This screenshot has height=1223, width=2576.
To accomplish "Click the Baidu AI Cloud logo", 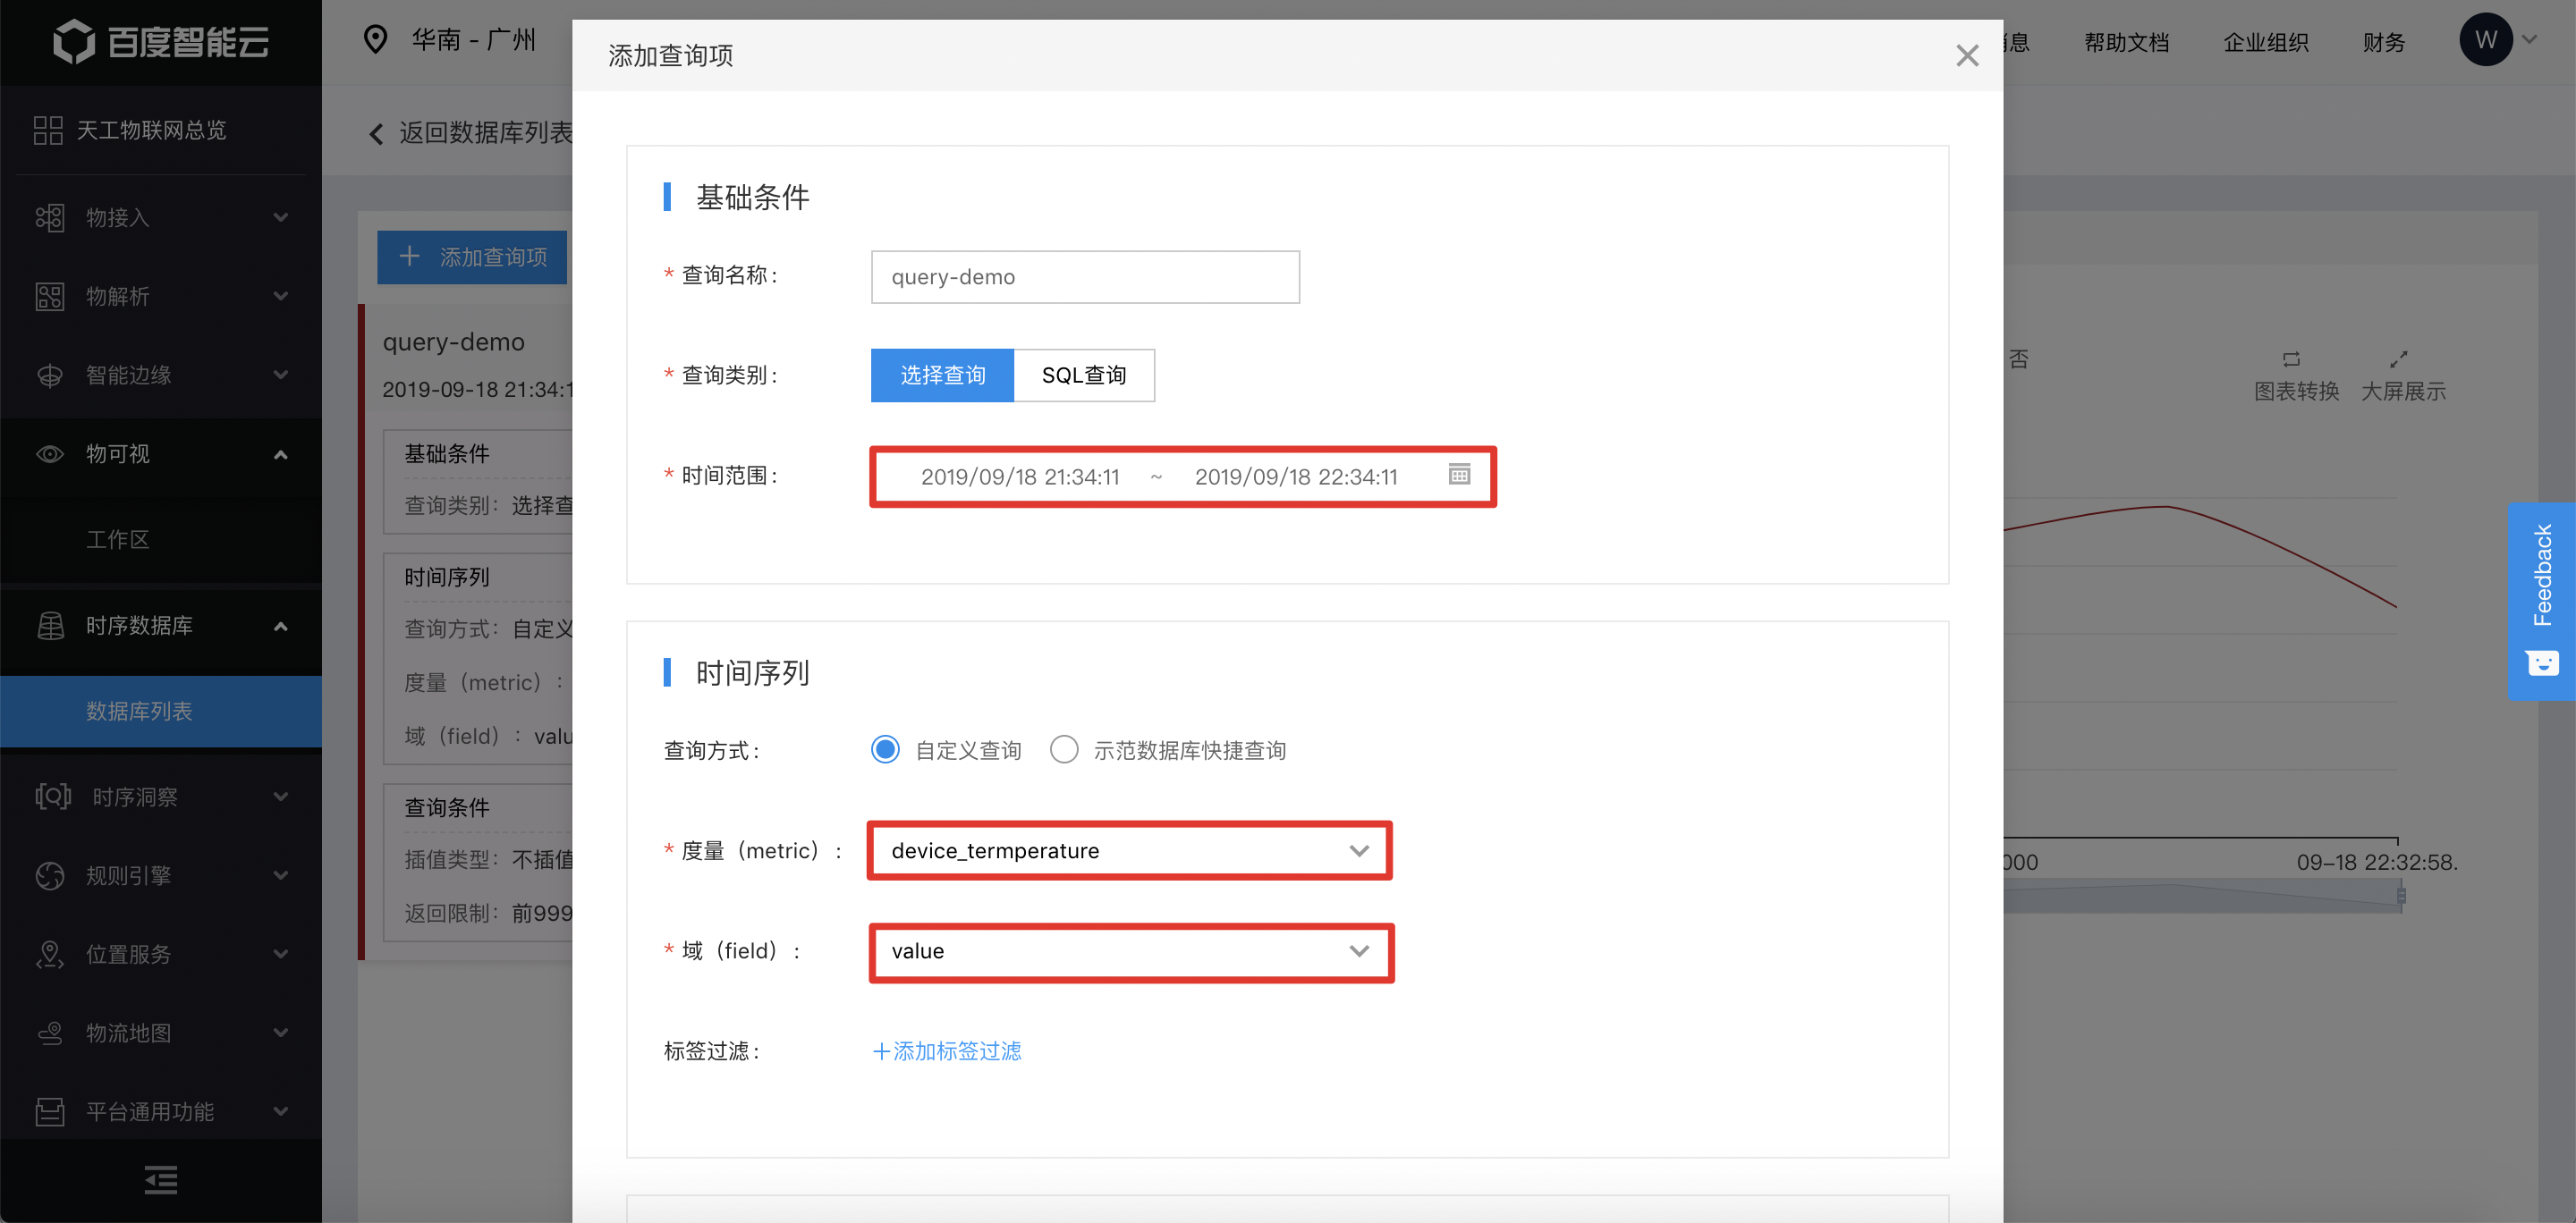I will [160, 42].
